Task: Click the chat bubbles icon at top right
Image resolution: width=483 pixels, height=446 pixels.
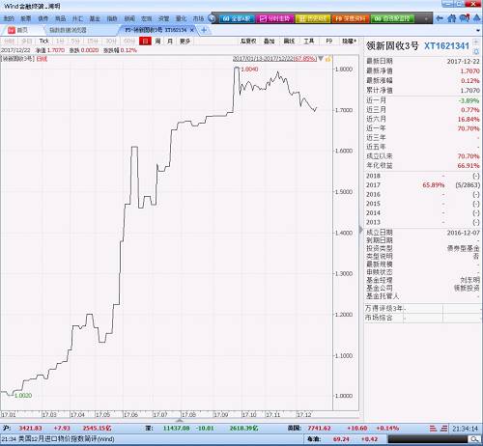Action: tap(465, 18)
